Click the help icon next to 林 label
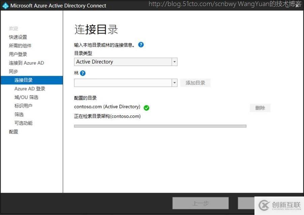Screen dimensions: 304x215 coord(83,73)
